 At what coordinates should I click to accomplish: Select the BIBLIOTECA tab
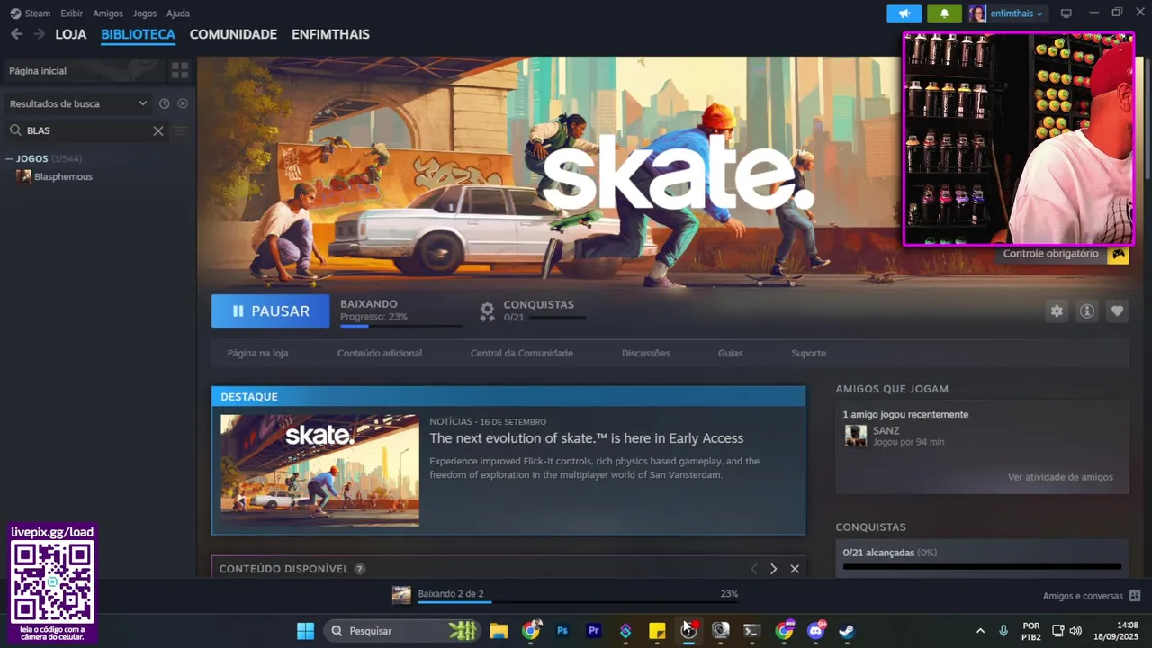(x=138, y=34)
